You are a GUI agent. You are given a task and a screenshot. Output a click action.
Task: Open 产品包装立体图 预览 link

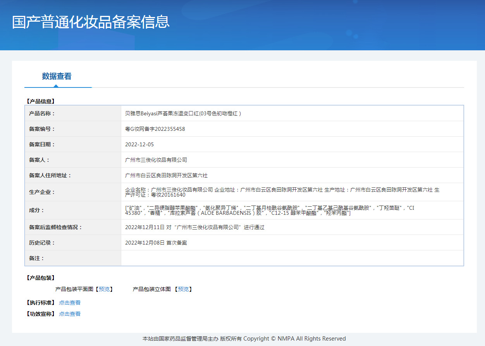click(183, 289)
